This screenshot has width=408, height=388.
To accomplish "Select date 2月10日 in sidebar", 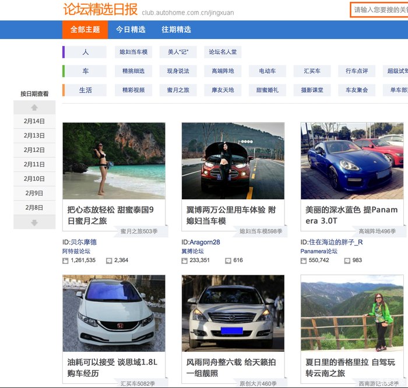I will click(x=34, y=179).
